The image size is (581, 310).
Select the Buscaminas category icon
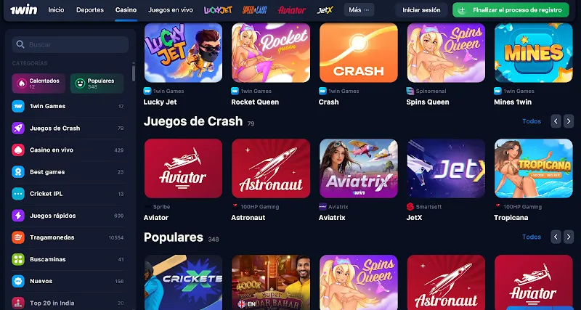pos(18,259)
